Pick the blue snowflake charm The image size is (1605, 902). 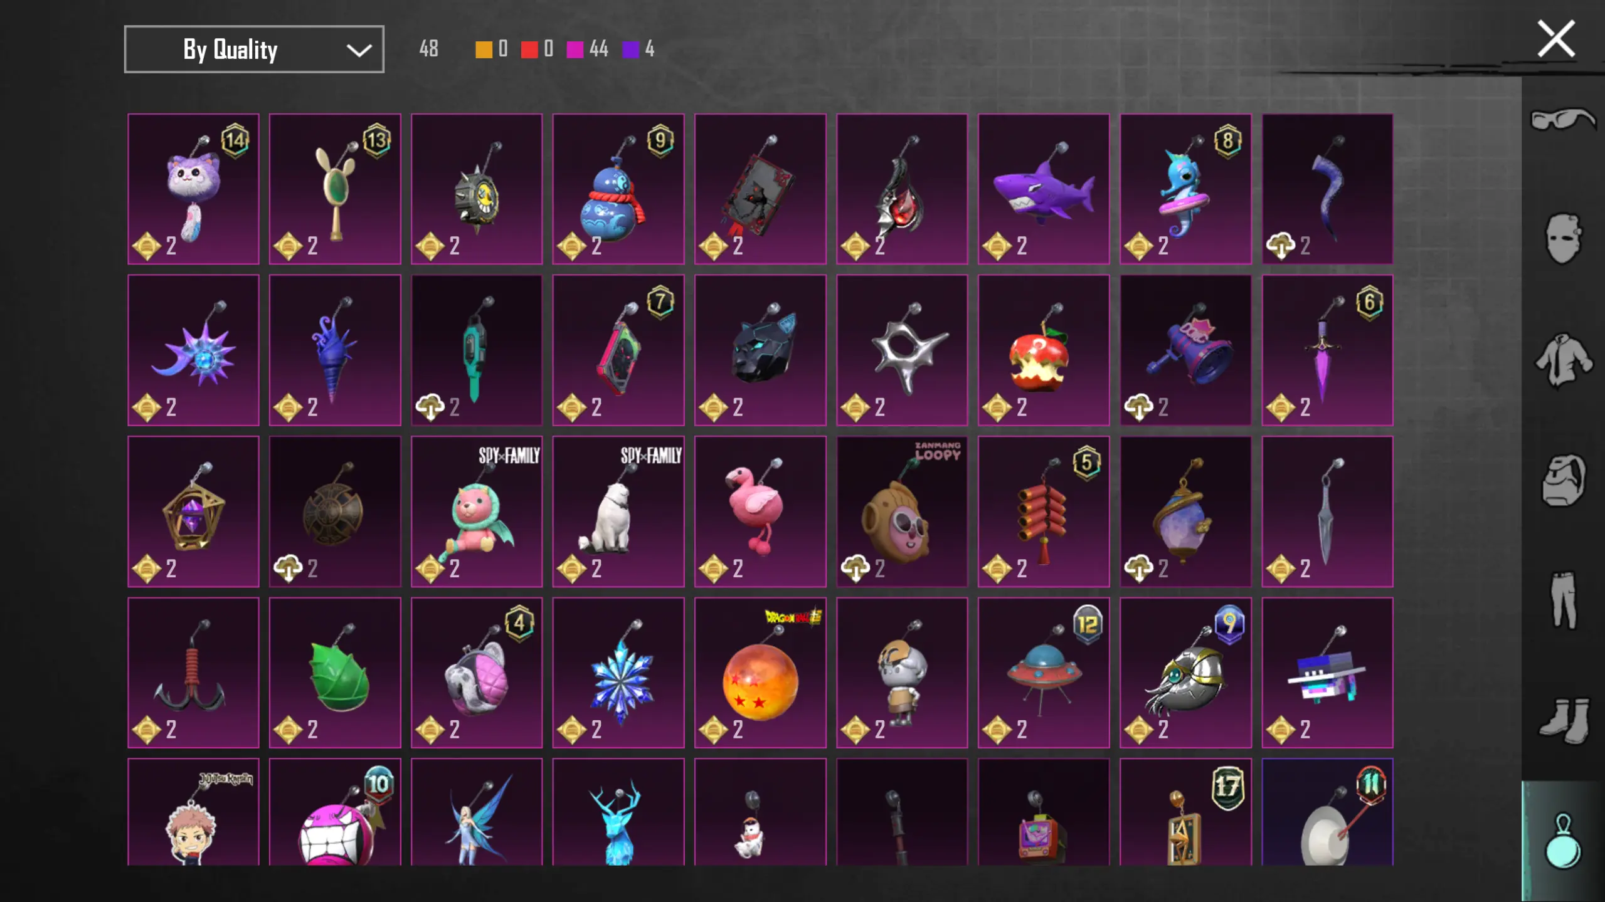coord(618,673)
